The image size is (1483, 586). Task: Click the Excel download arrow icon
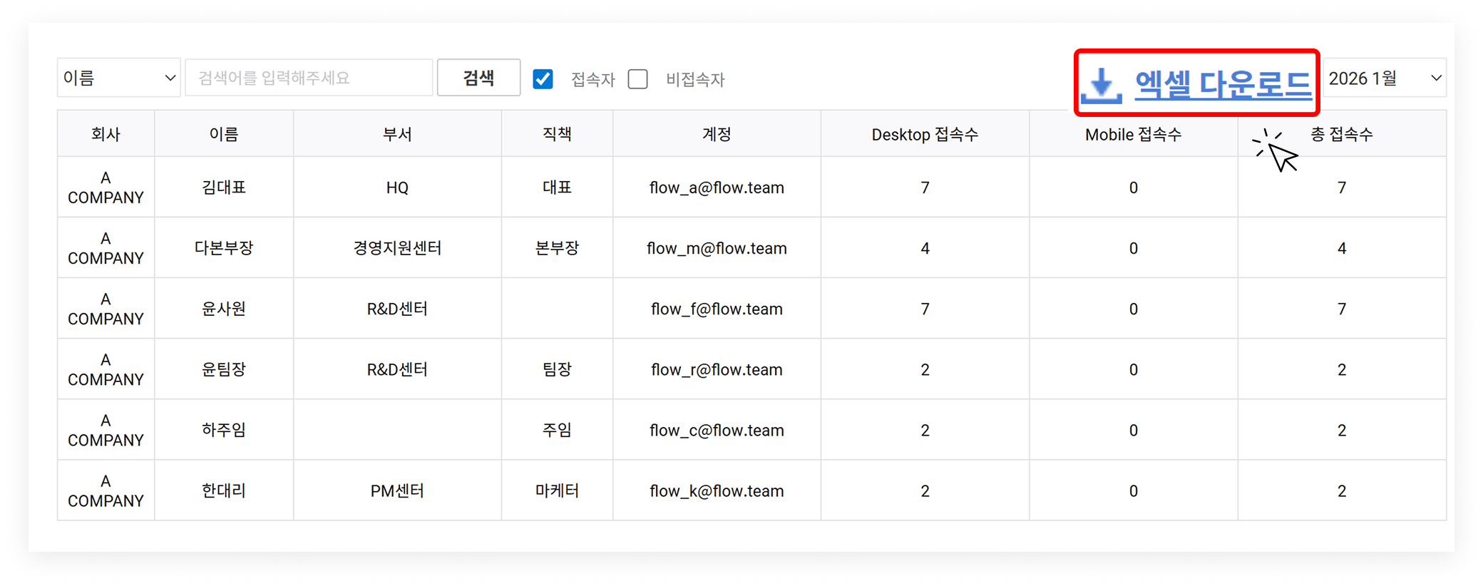(x=1102, y=86)
